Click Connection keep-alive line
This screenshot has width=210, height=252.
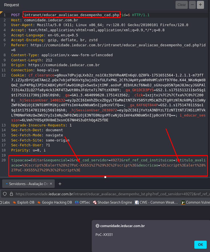click(x=35, y=70)
